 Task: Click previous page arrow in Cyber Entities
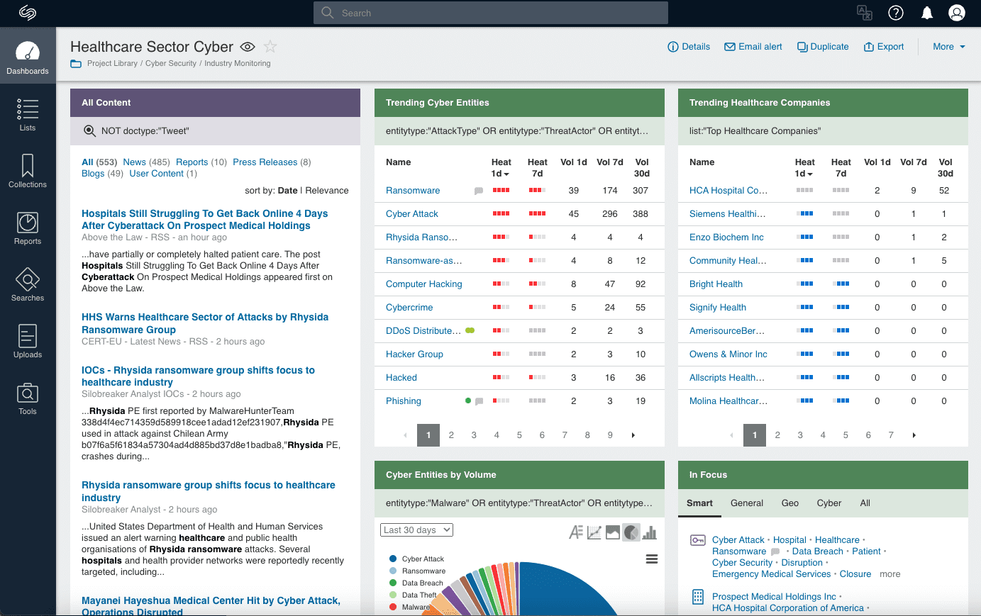point(406,435)
